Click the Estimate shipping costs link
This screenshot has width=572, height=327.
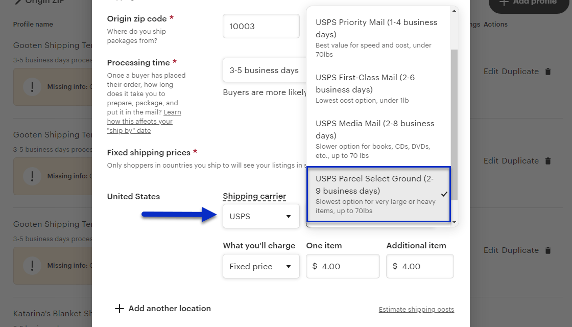click(x=416, y=309)
